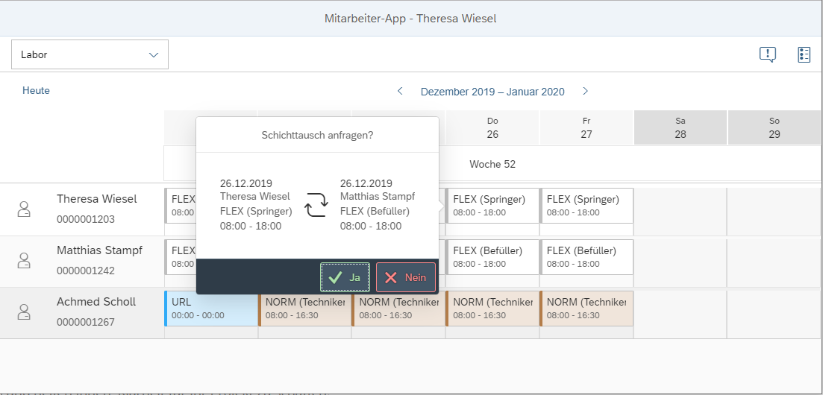Image resolution: width=823 pixels, height=395 pixels.
Task: Click the Heute link
Action: [37, 91]
